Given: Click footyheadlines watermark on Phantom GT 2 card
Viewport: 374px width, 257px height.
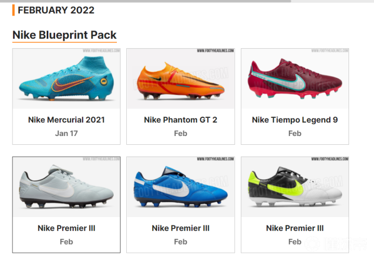Looking at the screenshot, I should point(216,50).
